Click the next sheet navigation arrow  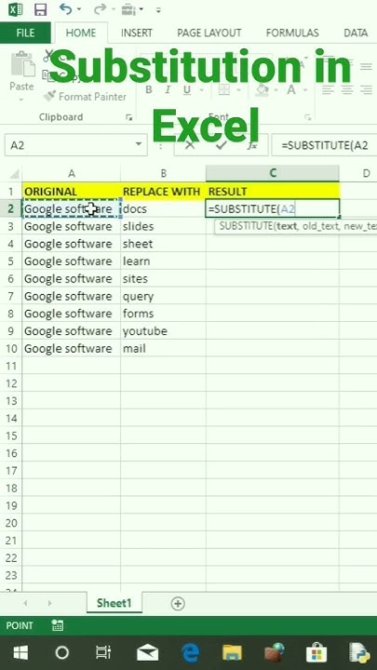(x=49, y=603)
